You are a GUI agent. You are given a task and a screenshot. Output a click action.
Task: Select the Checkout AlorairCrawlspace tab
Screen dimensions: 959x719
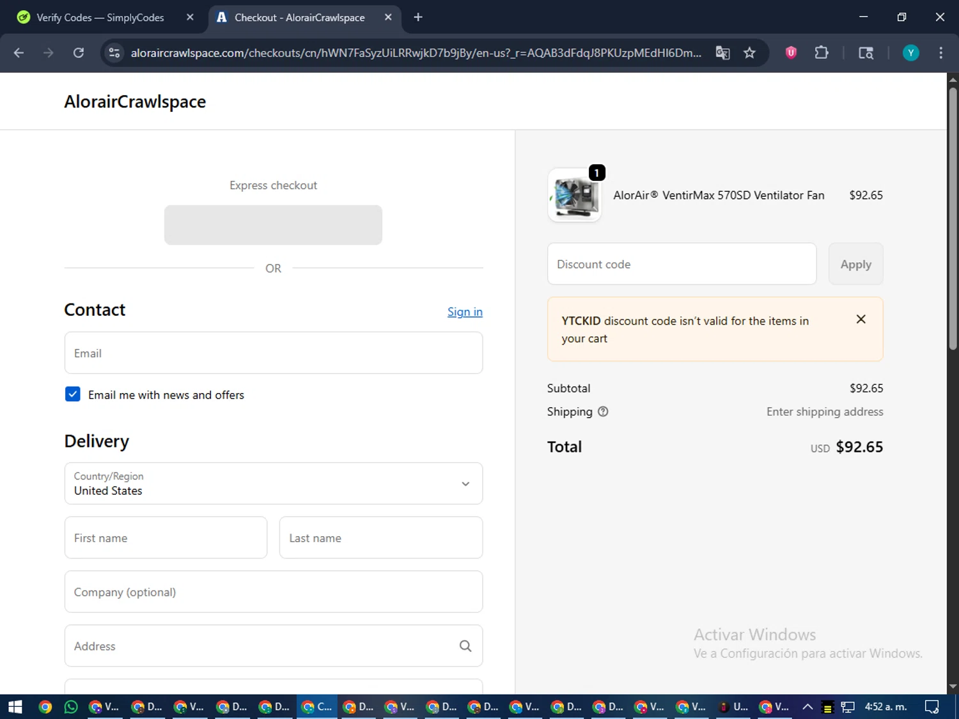(300, 17)
